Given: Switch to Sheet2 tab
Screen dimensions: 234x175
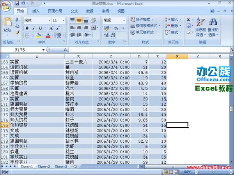Looking at the screenshot, I should coord(44,167).
